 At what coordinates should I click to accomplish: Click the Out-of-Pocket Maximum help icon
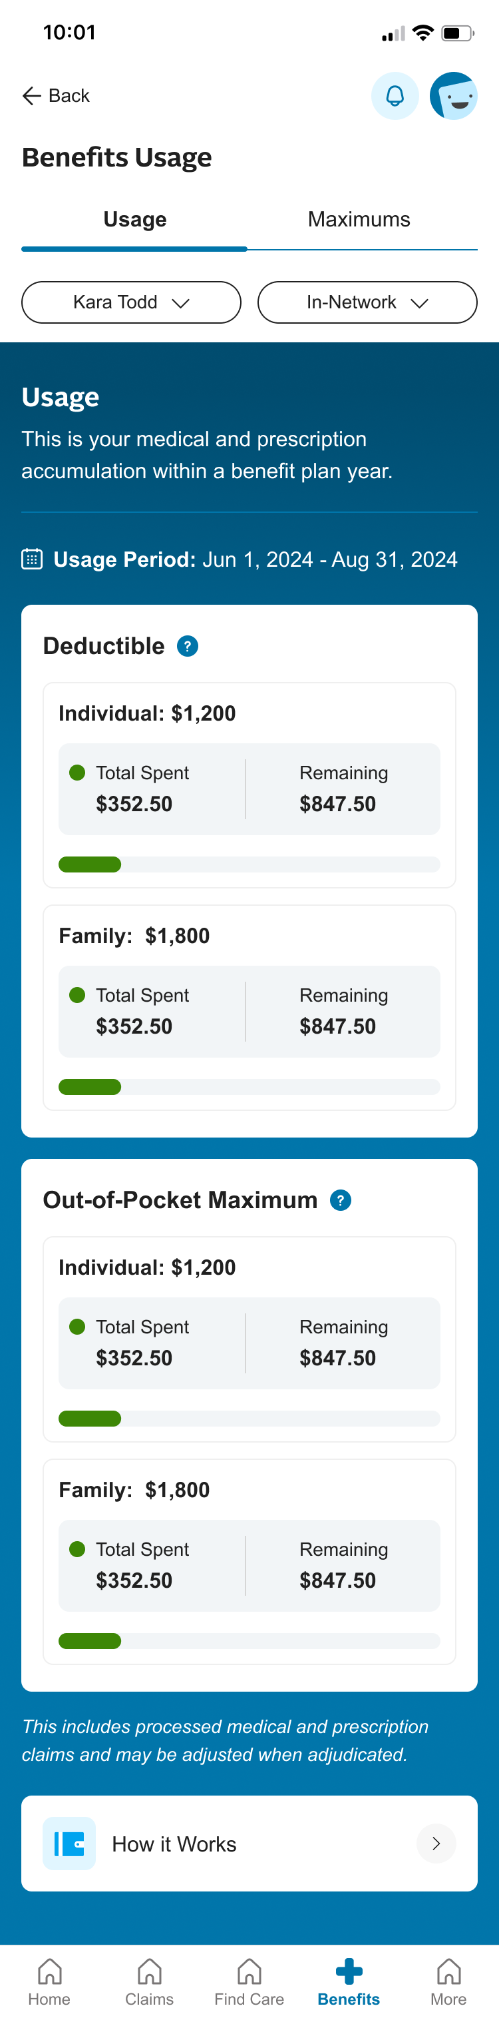click(x=340, y=1200)
